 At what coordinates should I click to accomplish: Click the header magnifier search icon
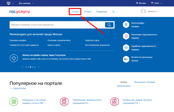click(113, 12)
